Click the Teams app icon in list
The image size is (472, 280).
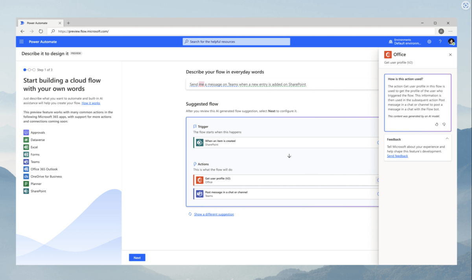tap(26, 162)
